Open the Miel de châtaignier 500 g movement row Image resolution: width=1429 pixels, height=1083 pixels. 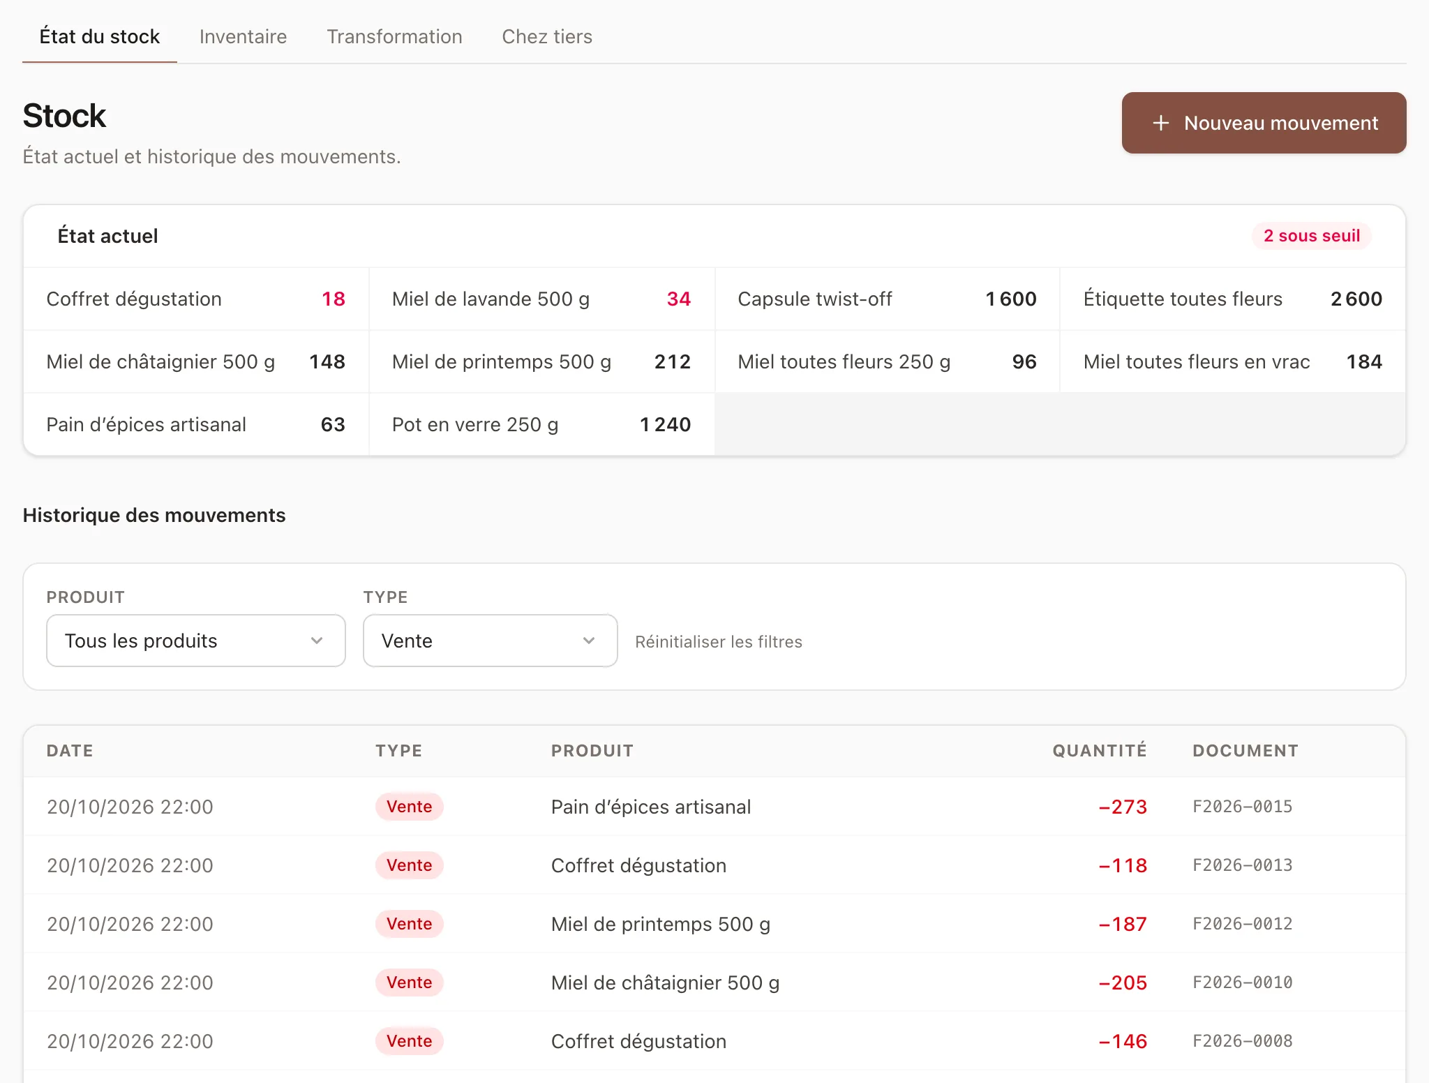(714, 983)
